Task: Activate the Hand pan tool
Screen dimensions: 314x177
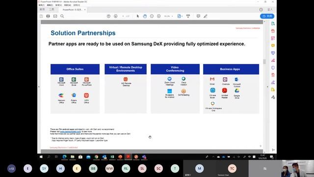Action: [145, 16]
